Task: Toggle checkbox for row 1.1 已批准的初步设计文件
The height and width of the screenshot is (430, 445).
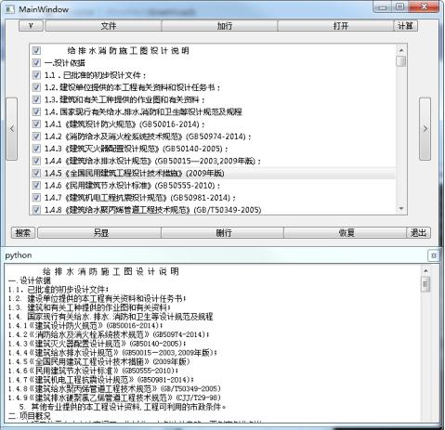Action: (x=36, y=75)
